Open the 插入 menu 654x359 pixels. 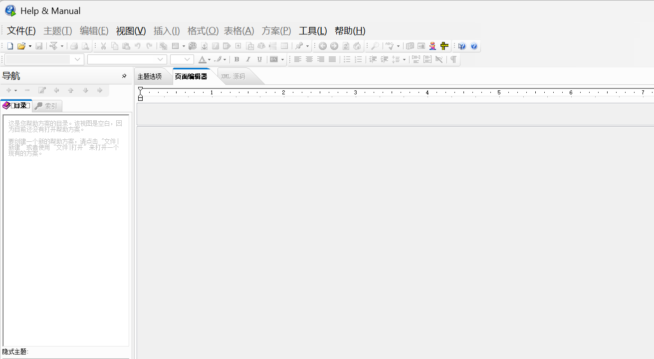pos(167,30)
